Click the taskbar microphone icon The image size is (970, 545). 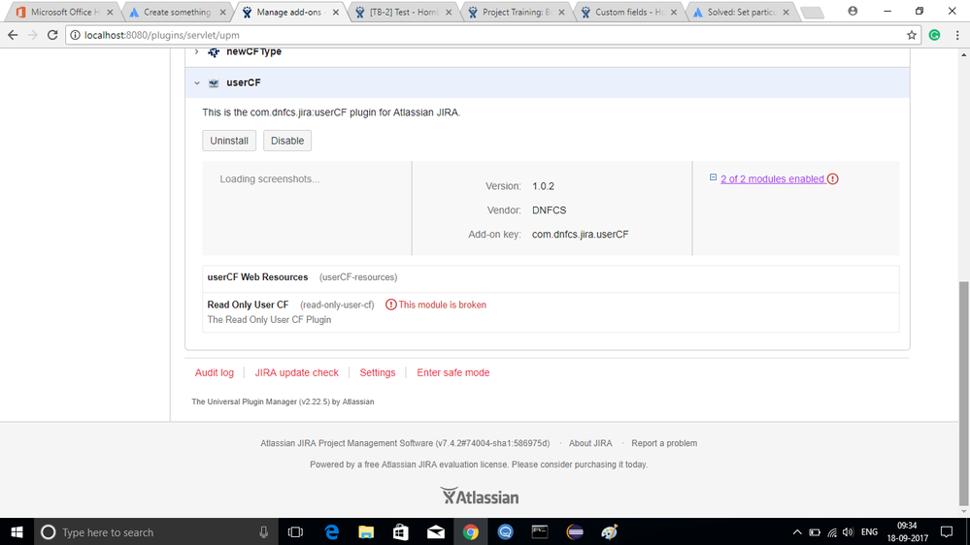click(263, 532)
